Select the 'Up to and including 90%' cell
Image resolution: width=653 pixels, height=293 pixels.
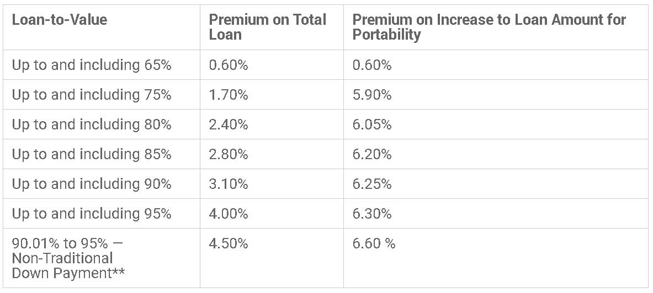coord(92,184)
